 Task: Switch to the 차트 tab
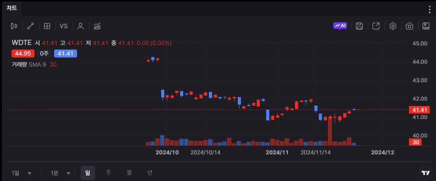(12, 8)
